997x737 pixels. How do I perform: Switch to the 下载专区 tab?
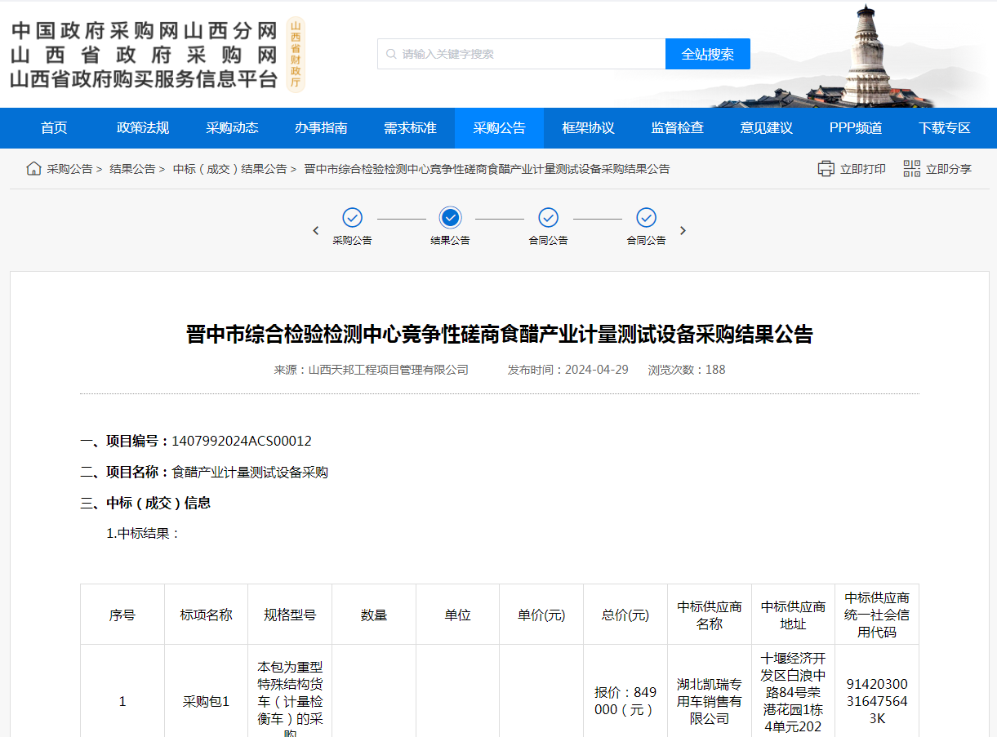[945, 127]
